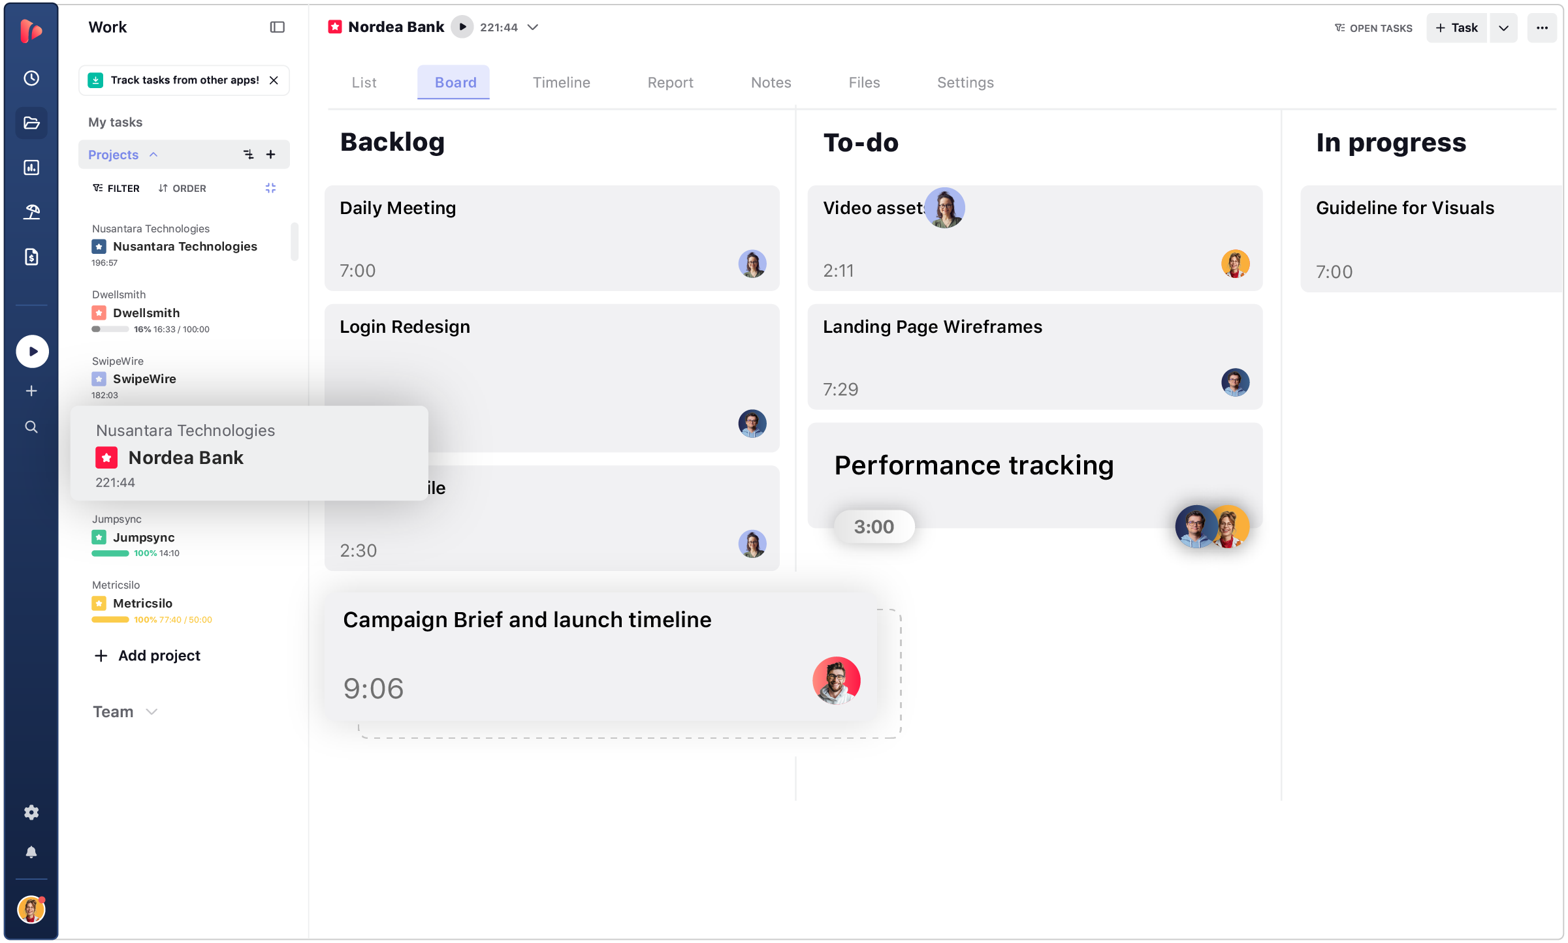The height and width of the screenshot is (943, 1568).
Task: Toggle the Open Tasks filter
Action: pyautogui.click(x=1373, y=28)
